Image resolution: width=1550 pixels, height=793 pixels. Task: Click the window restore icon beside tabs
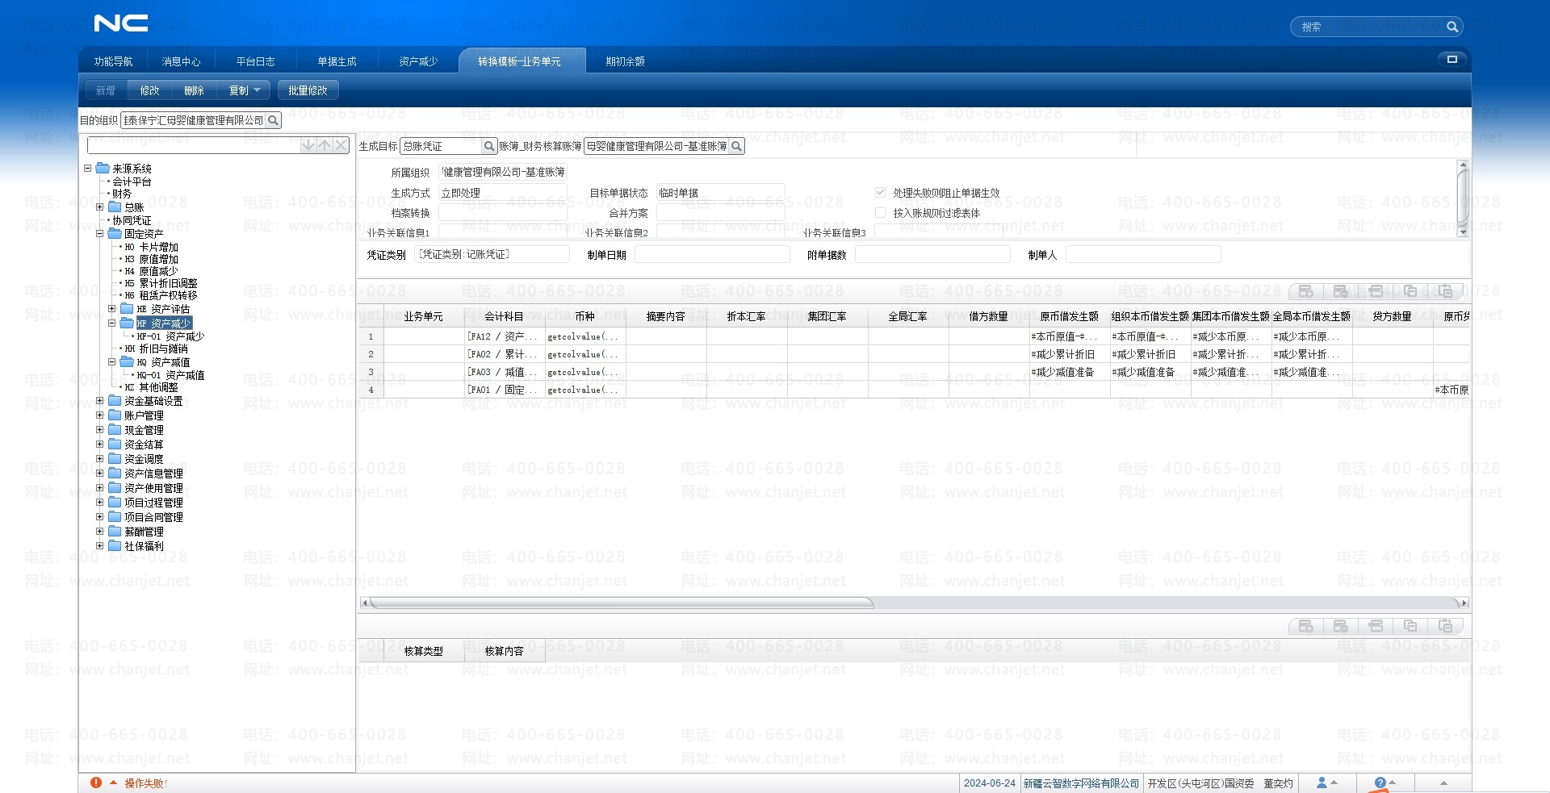pos(1452,59)
